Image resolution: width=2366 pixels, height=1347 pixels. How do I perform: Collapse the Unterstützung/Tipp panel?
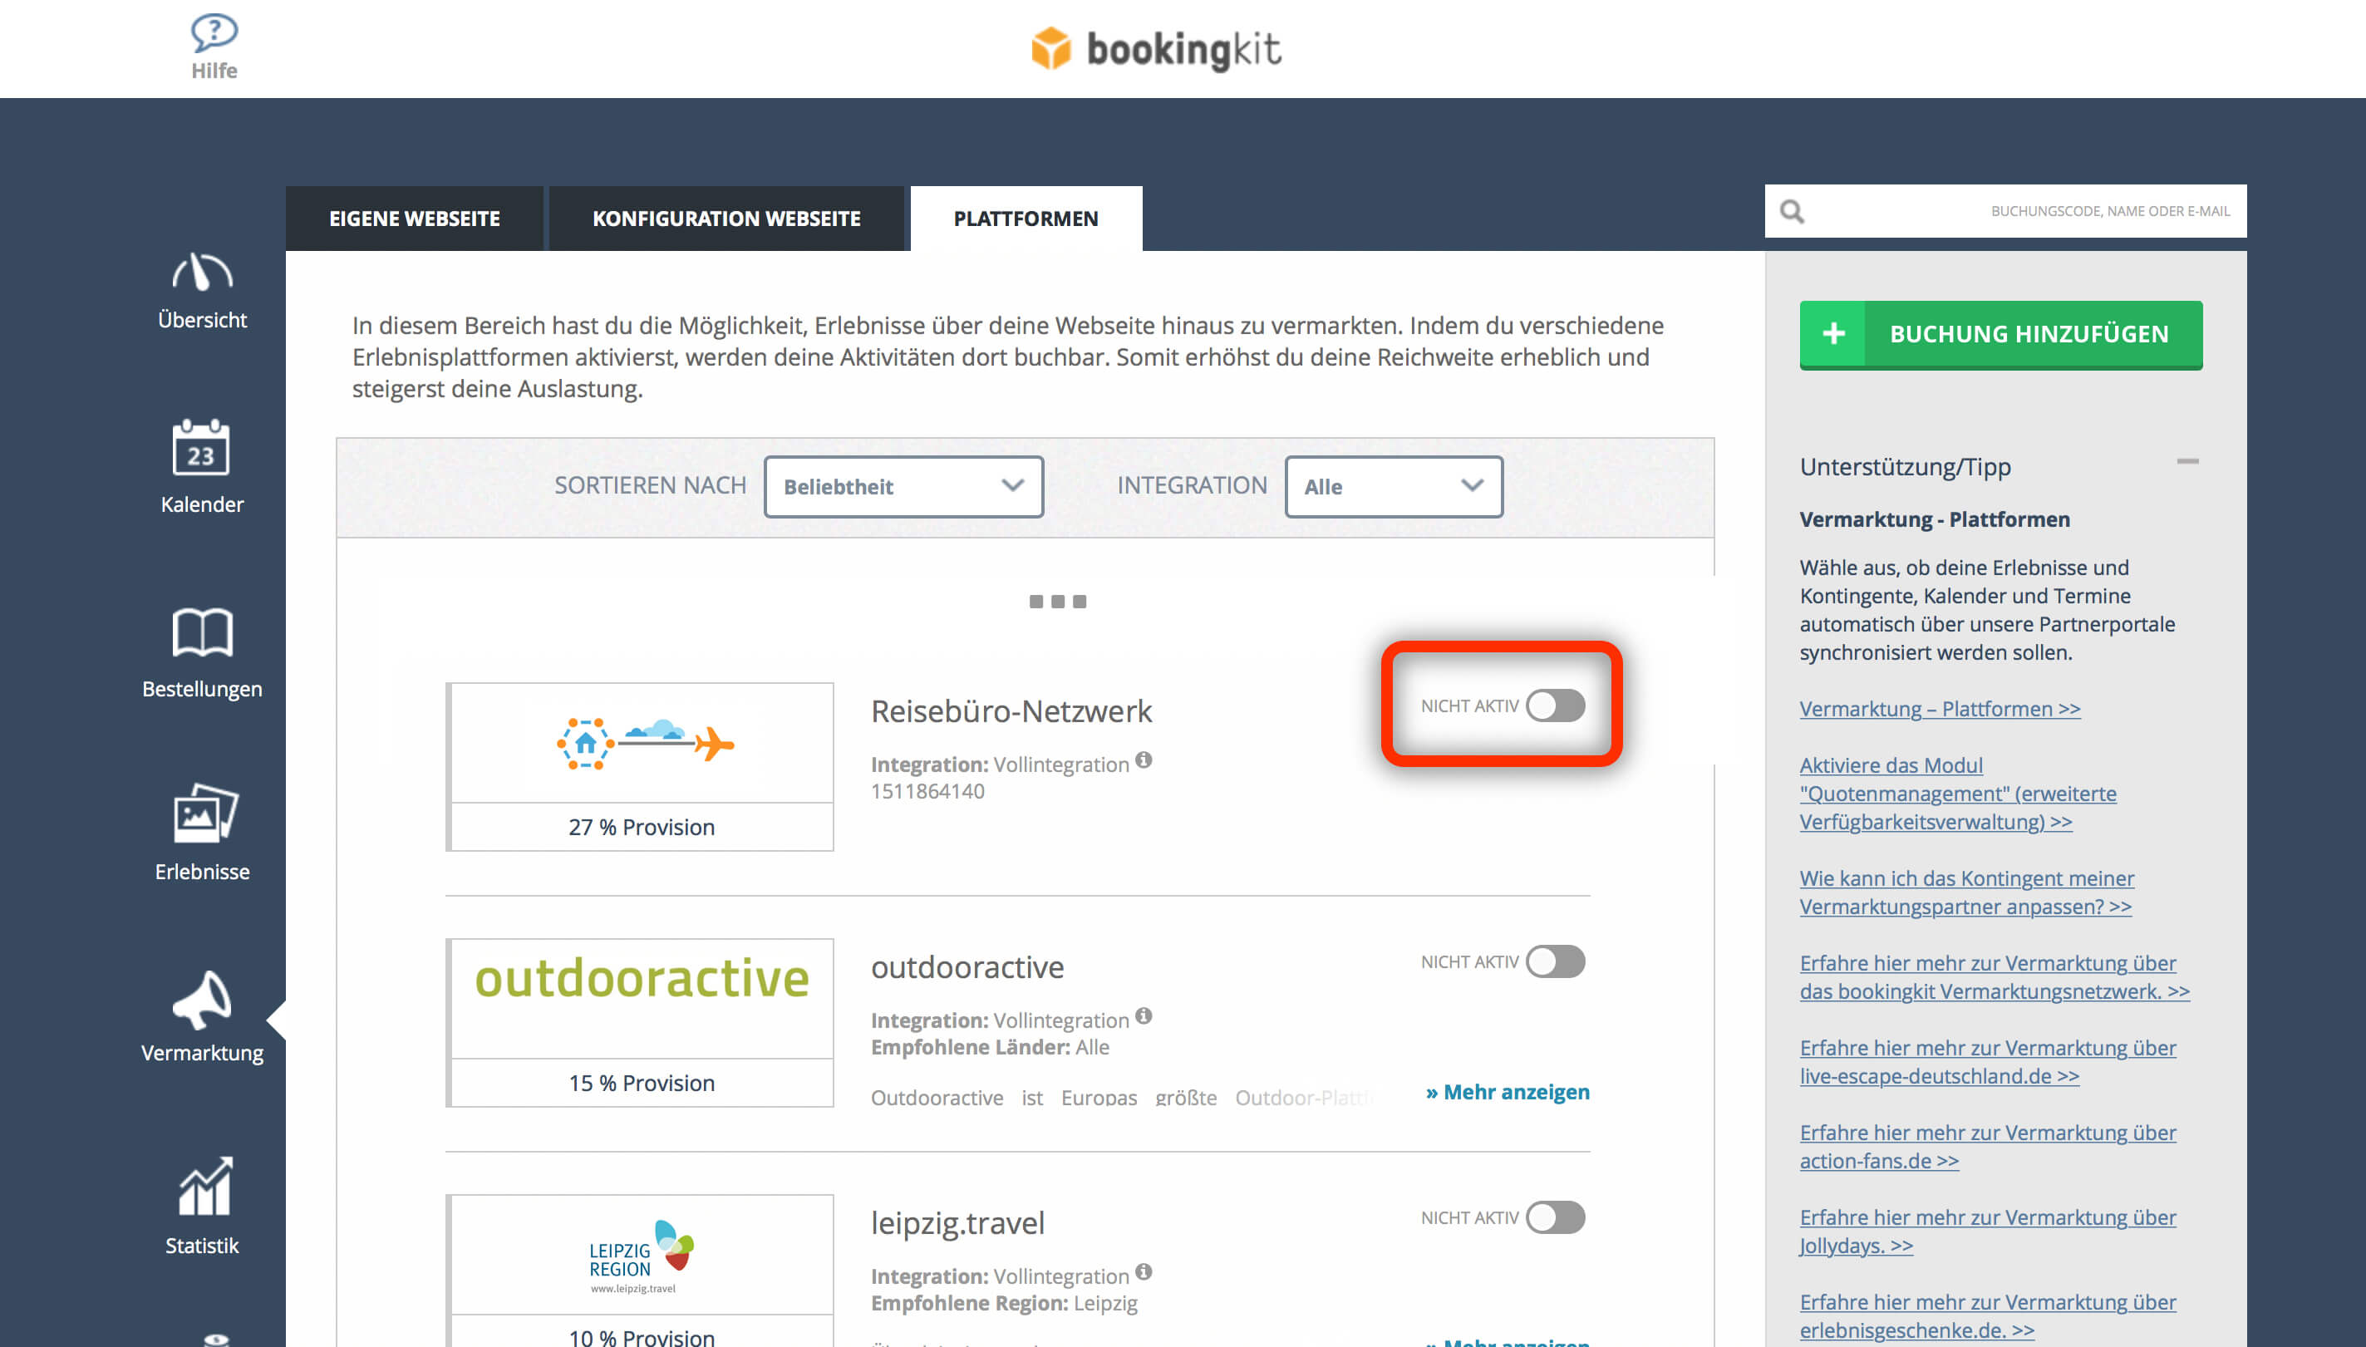[2187, 462]
